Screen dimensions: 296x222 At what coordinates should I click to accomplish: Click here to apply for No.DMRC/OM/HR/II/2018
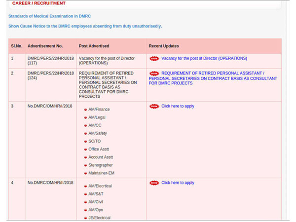click(178, 183)
